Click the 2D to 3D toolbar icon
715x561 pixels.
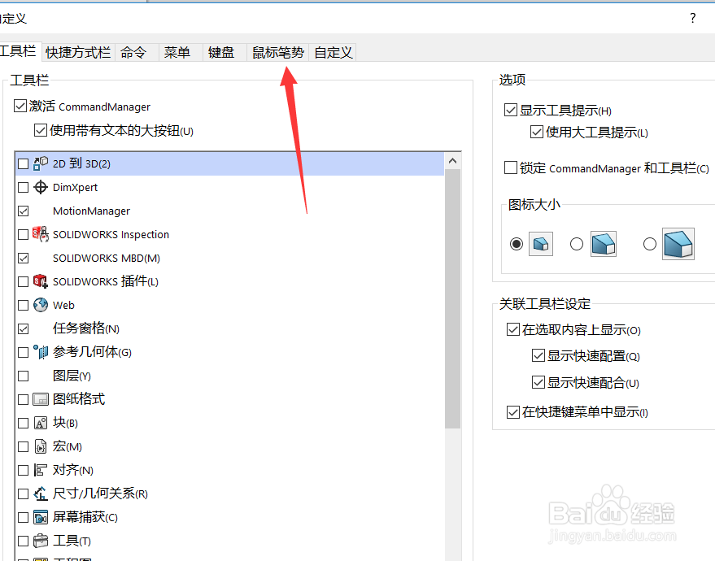(x=41, y=163)
